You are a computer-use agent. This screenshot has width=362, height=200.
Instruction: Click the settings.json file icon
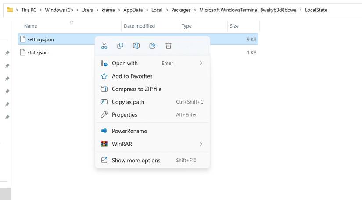pyautogui.click(x=23, y=39)
